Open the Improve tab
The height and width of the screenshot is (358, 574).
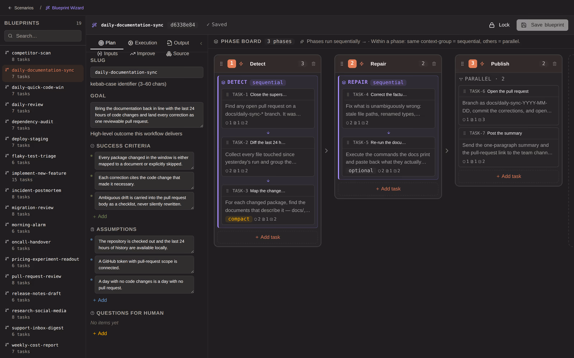pos(142,53)
